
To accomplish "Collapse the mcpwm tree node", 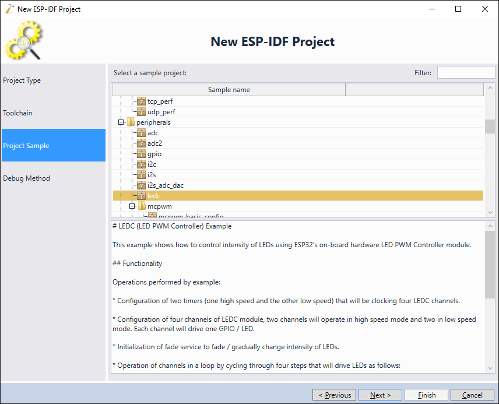I will click(x=132, y=206).
